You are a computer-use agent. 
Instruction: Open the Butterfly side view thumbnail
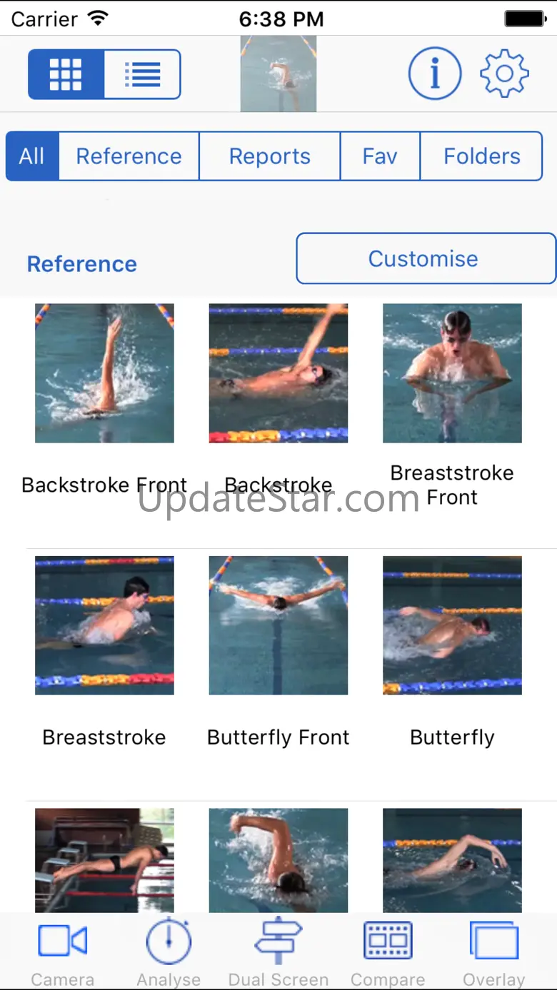pos(452,625)
